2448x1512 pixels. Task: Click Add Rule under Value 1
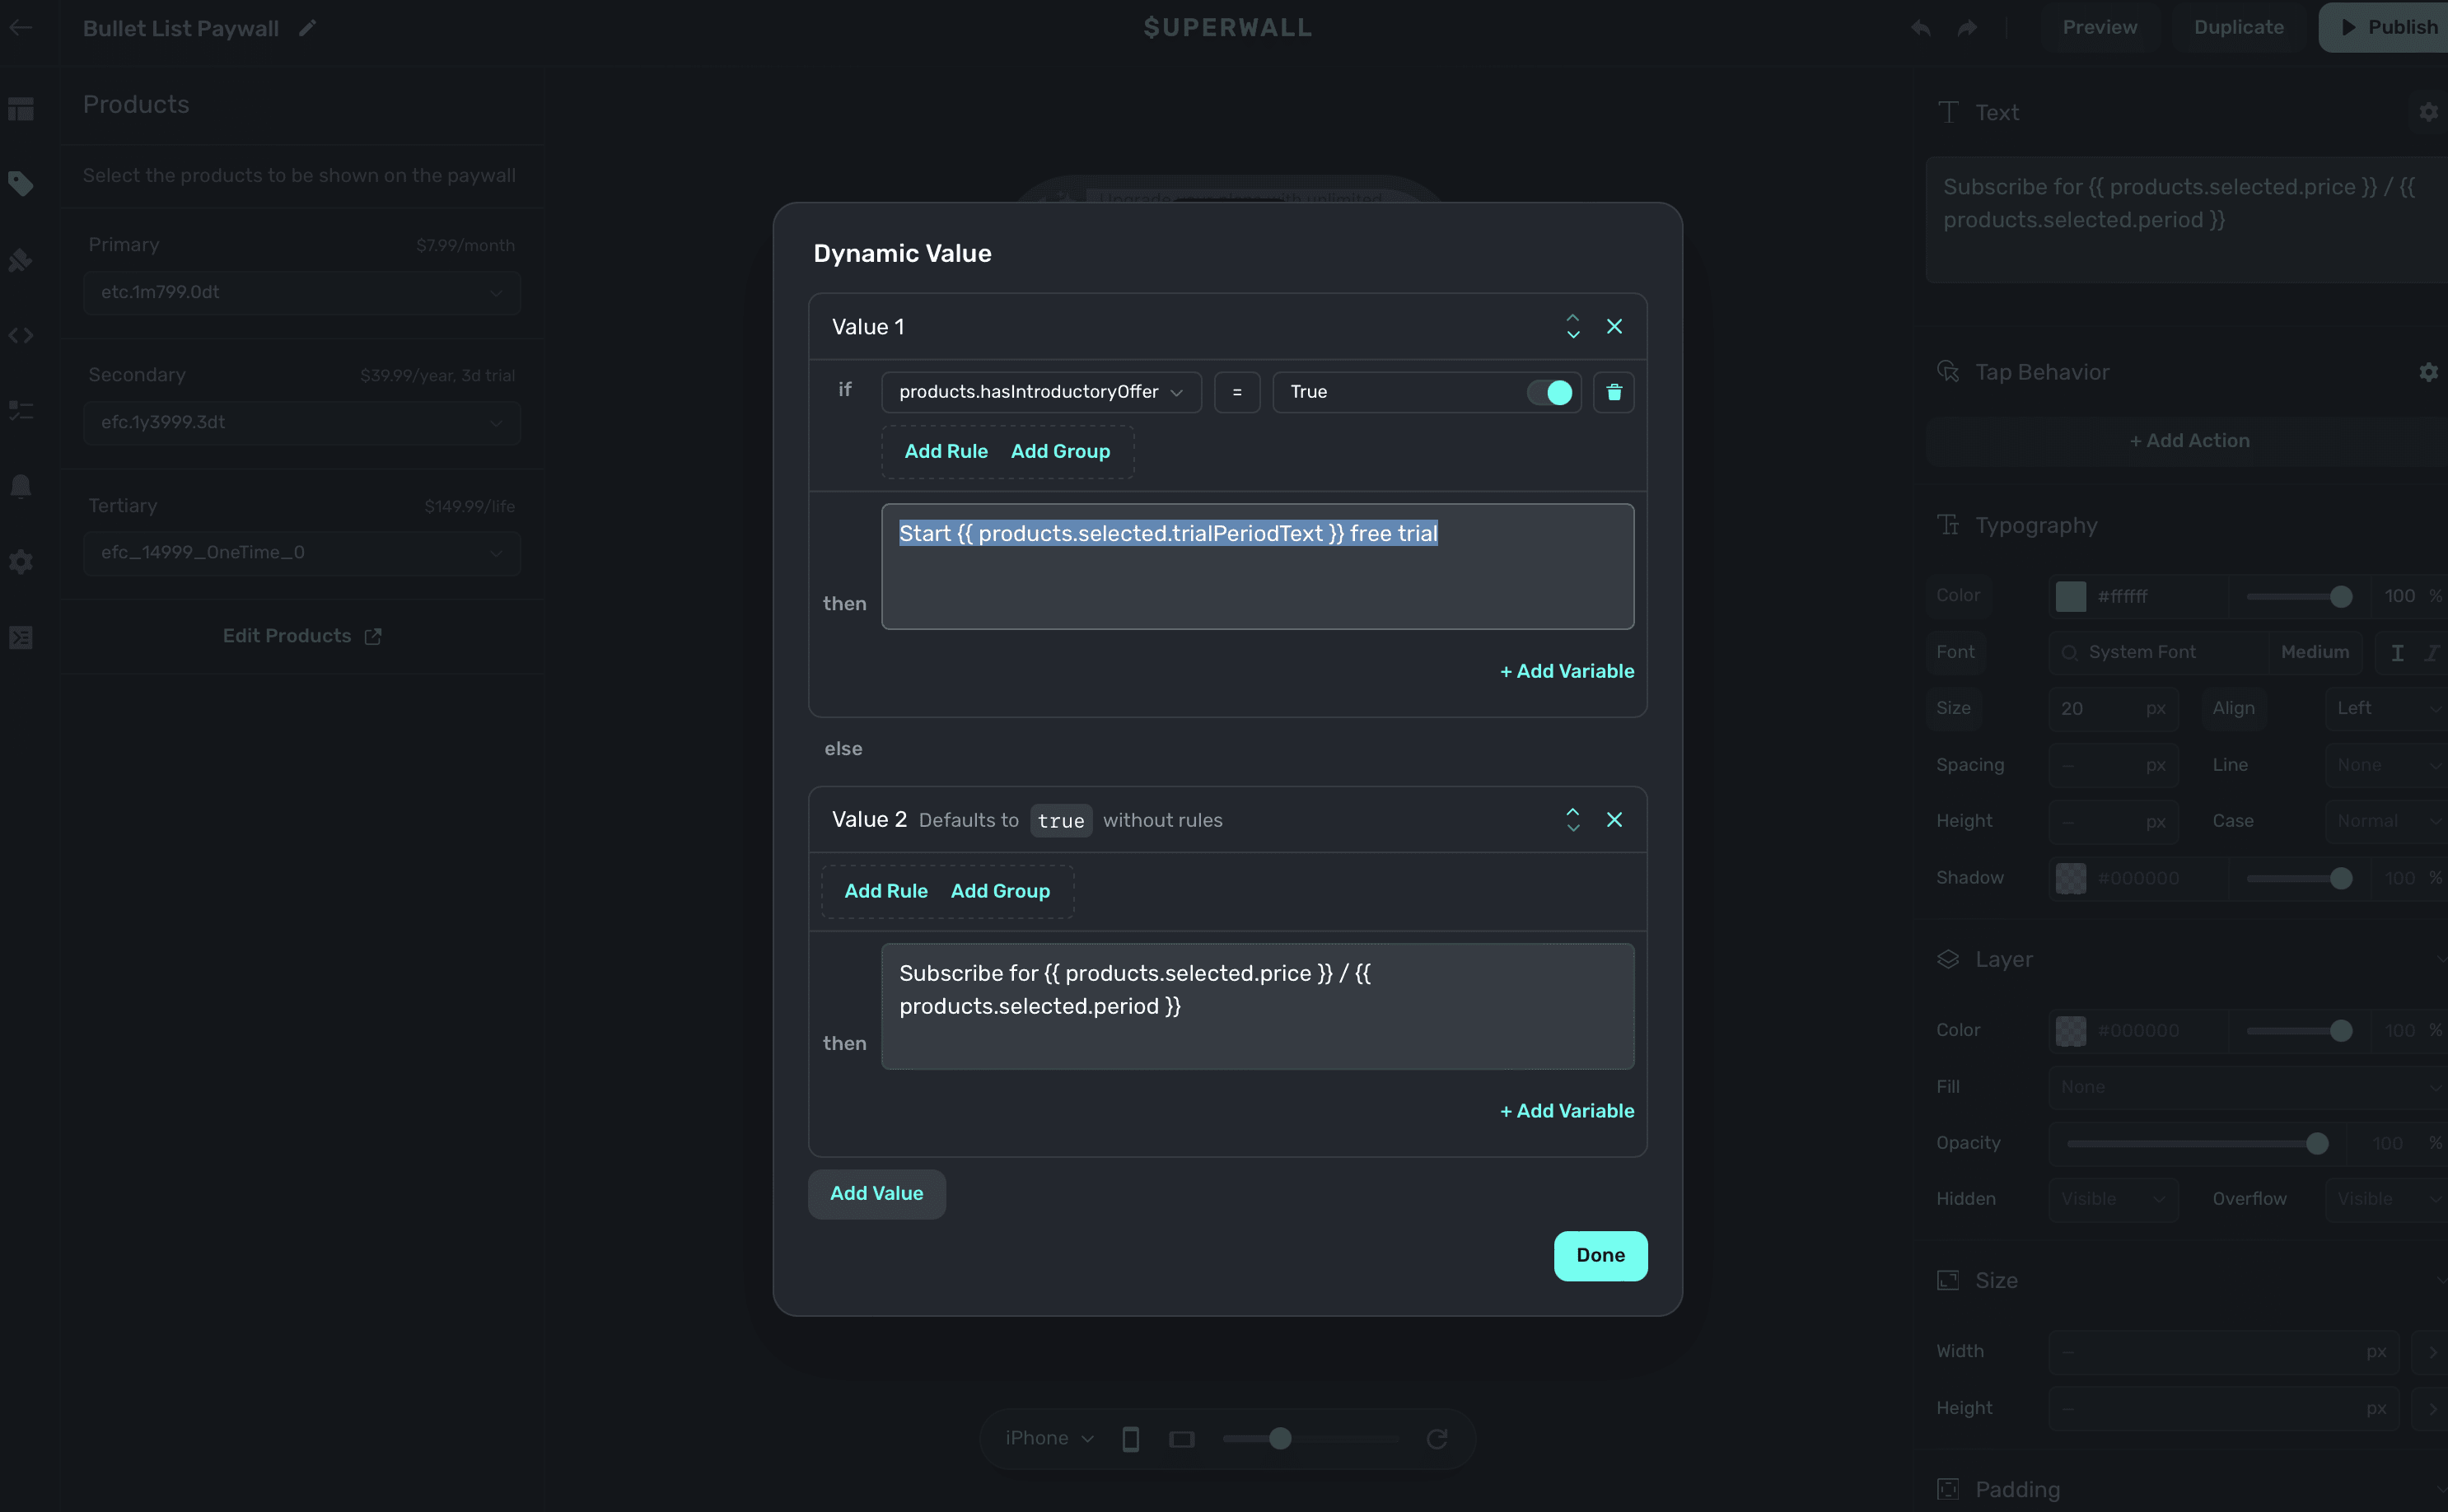(x=945, y=451)
